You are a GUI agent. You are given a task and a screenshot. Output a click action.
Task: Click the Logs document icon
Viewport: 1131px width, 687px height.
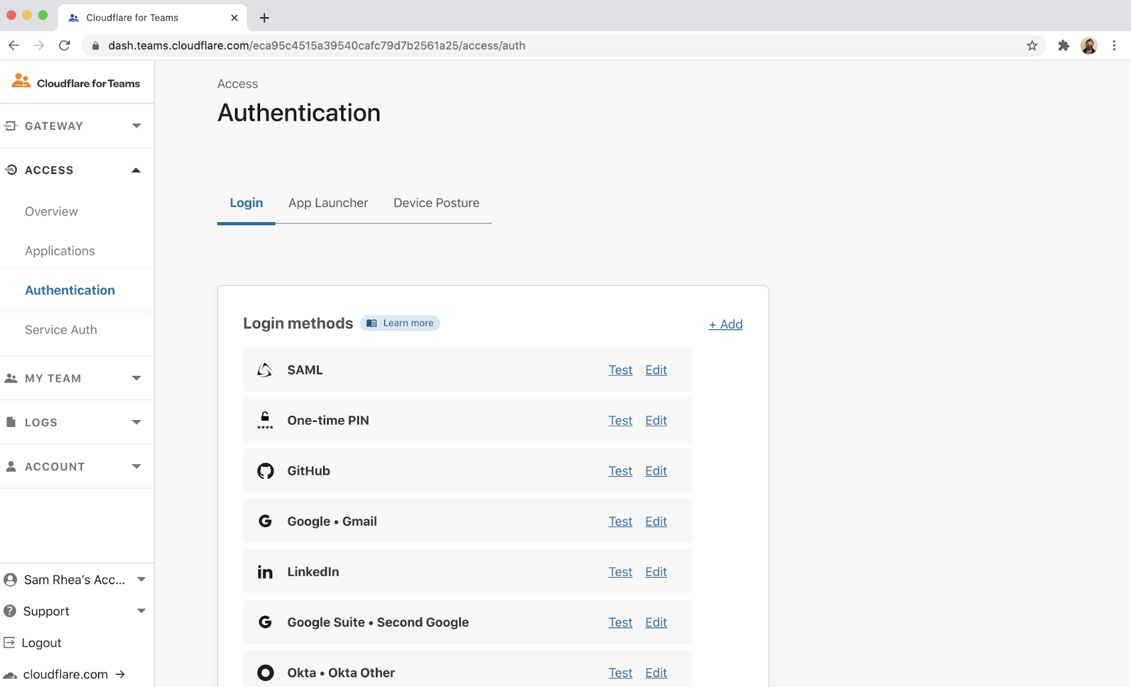pos(11,422)
